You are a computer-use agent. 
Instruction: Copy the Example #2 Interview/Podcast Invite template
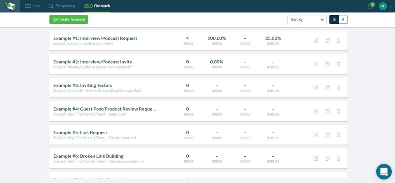pos(327,64)
